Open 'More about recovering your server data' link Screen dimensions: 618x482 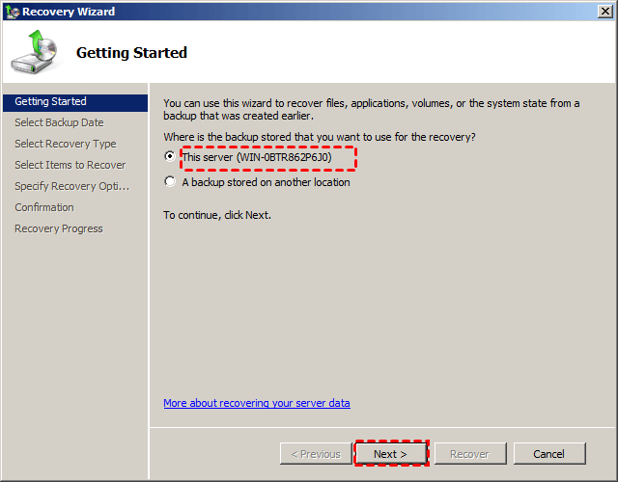click(257, 403)
